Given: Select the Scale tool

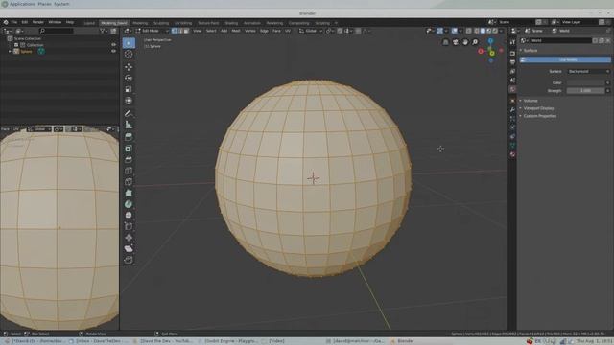Looking at the screenshot, I should click(x=129, y=89).
